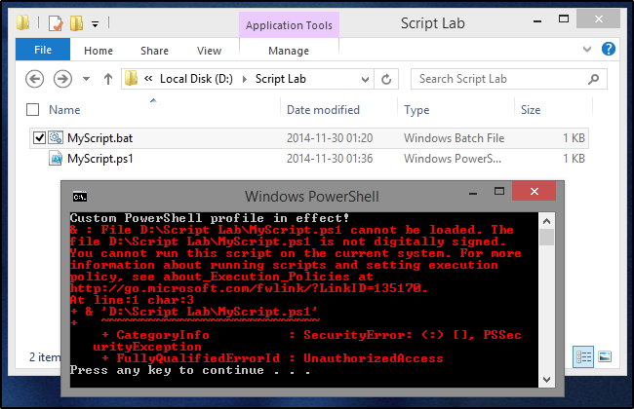Navigate back with the Back arrow
Screen dimensions: 634x409
click(x=36, y=79)
